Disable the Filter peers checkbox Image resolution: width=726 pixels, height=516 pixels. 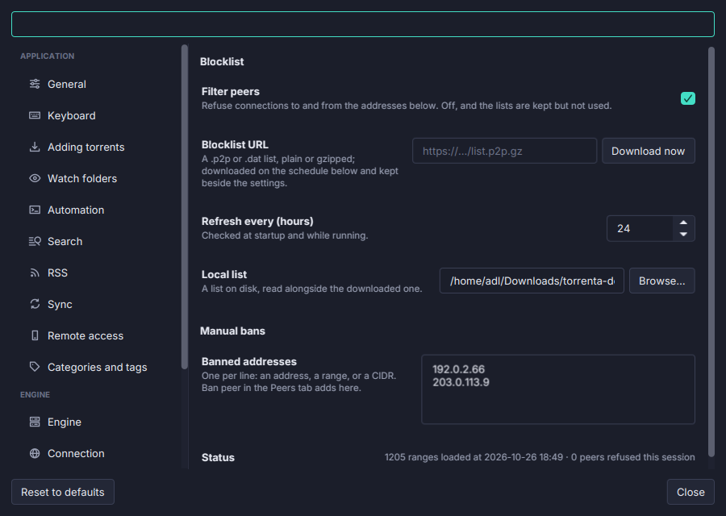[687, 98]
